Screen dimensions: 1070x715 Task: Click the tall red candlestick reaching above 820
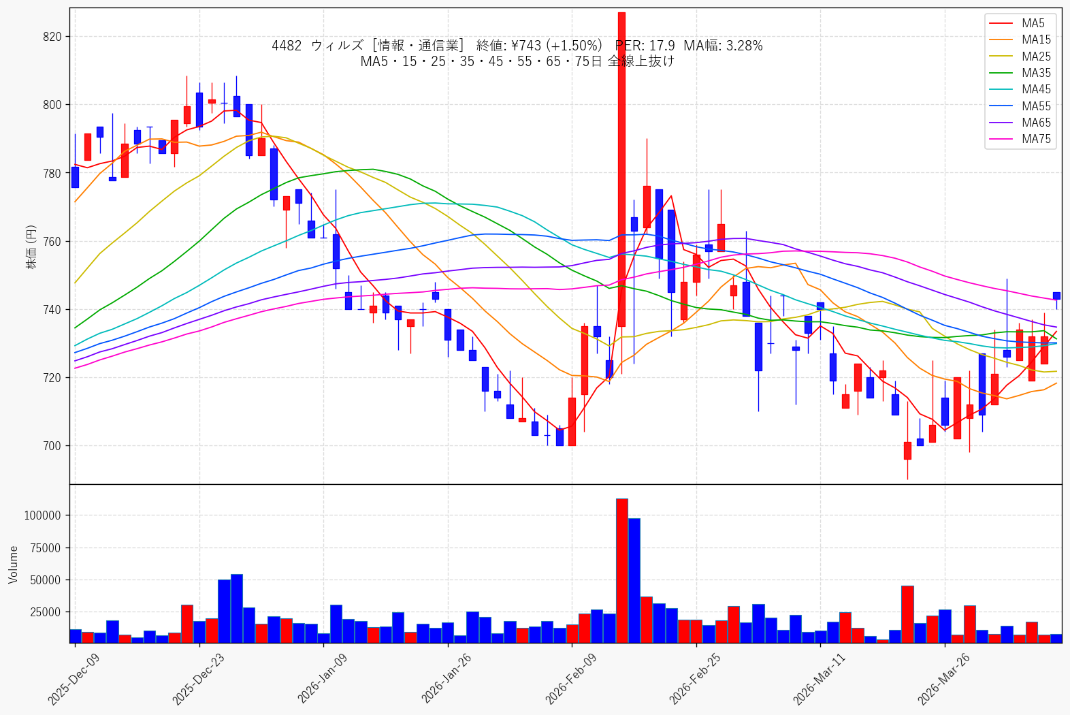point(621,170)
